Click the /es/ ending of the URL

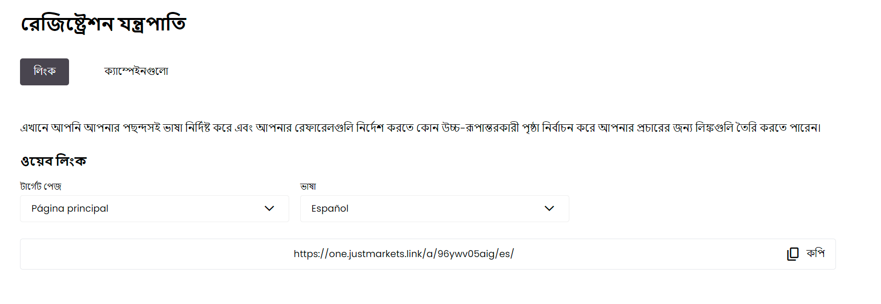505,254
